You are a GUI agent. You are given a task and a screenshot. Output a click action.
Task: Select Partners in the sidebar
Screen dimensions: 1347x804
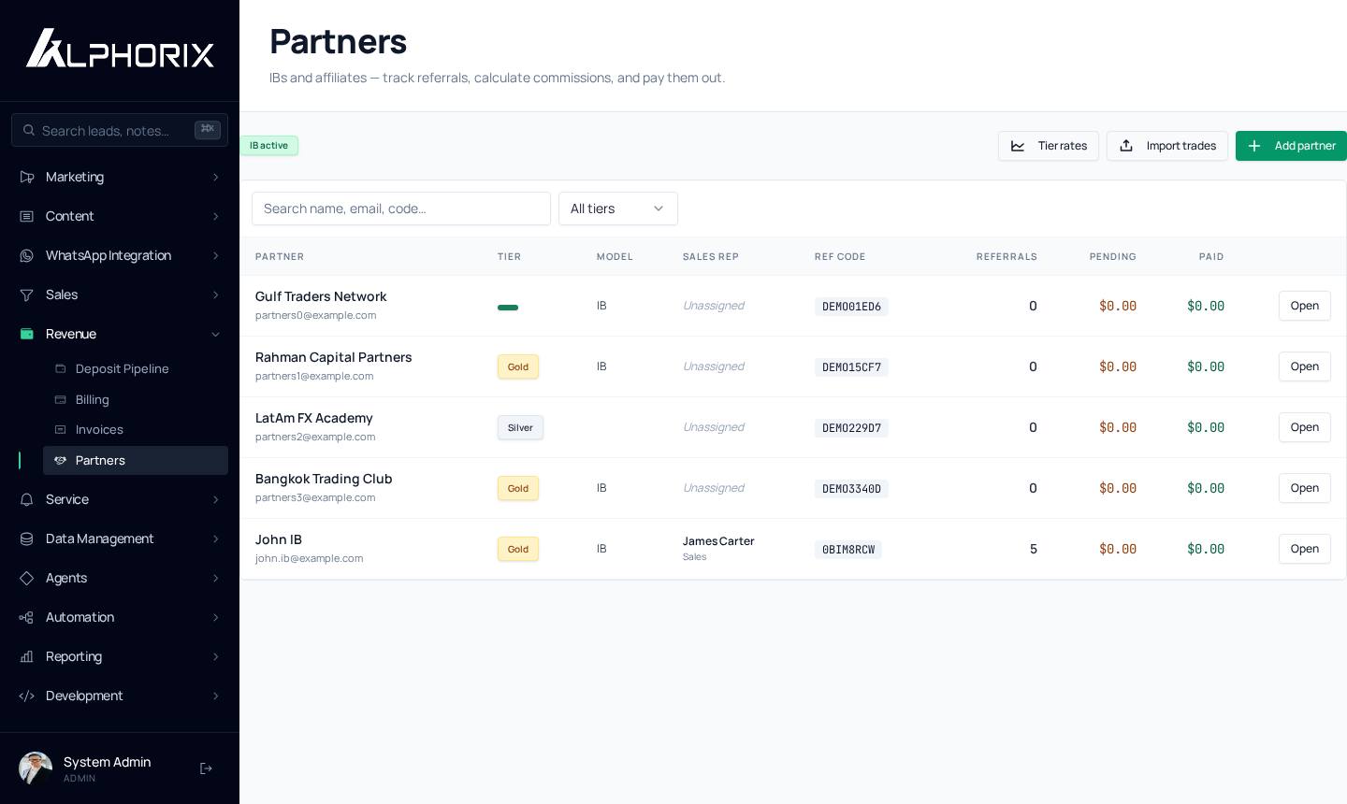click(x=136, y=460)
